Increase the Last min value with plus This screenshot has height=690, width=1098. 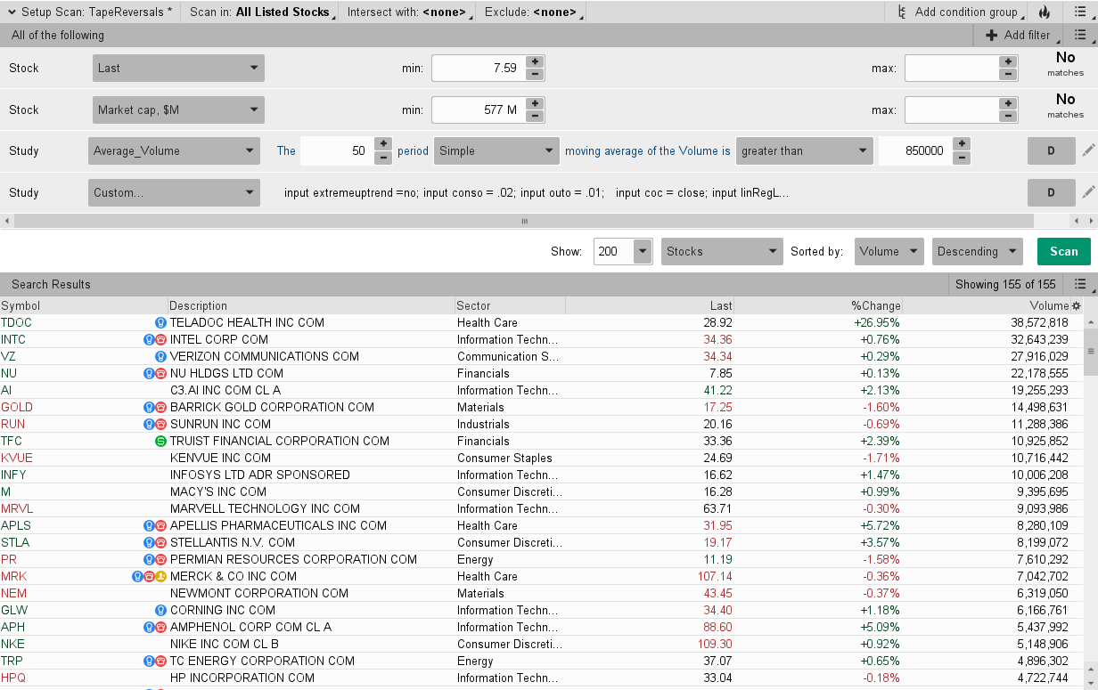[535, 61]
